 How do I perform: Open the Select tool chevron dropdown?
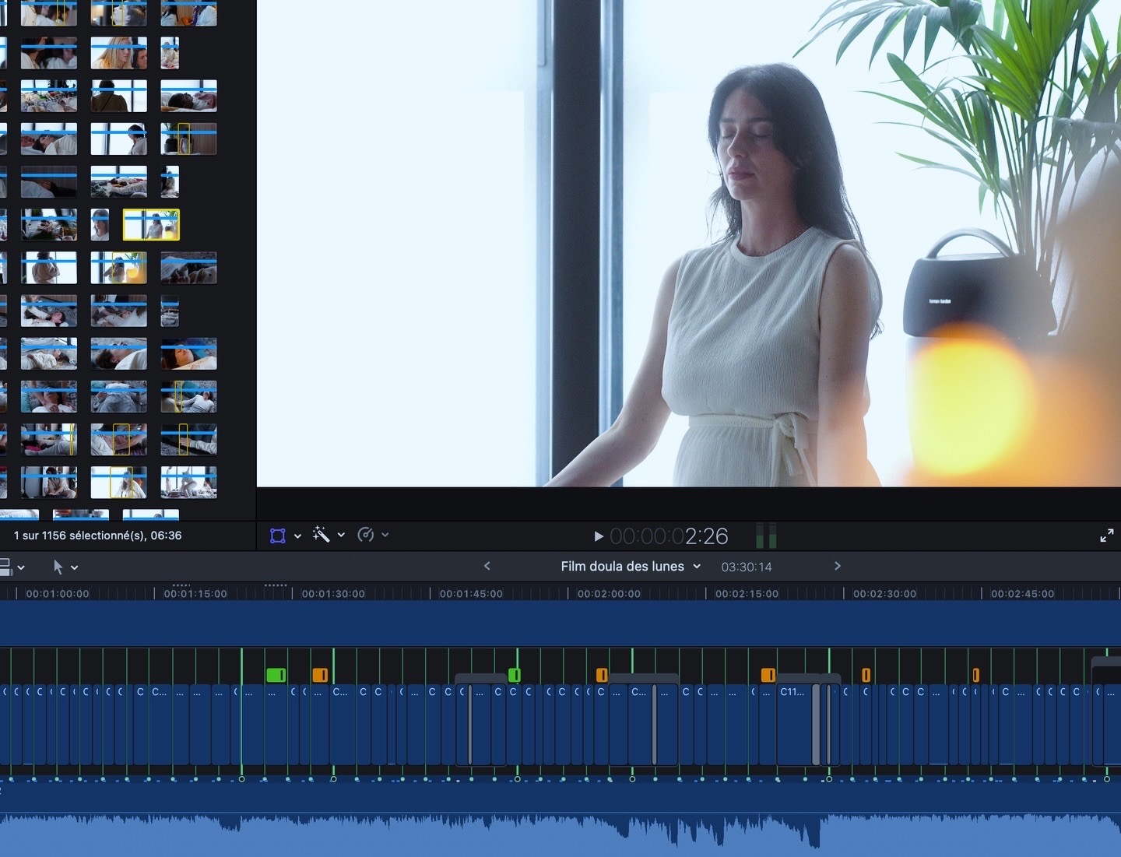point(75,567)
